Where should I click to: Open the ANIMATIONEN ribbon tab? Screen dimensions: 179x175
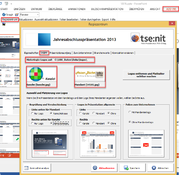77,9
